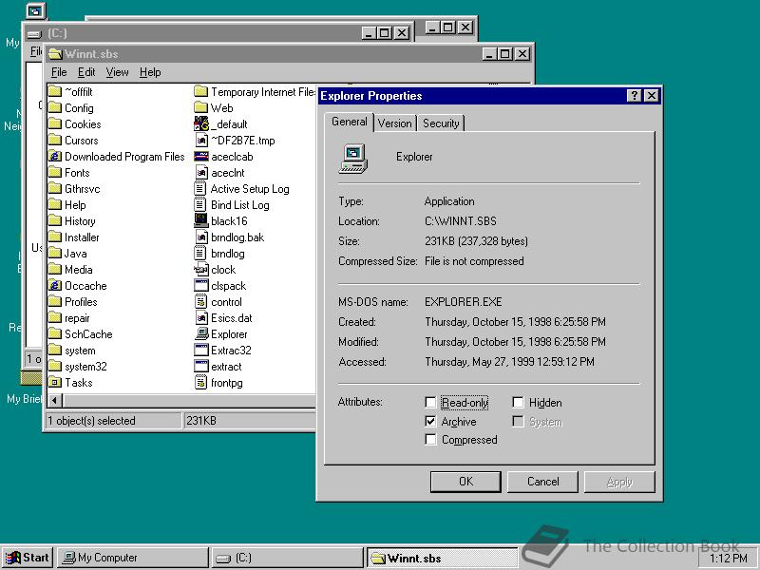Select the Tasks scheduled folder icon
Screen dimensions: 760x570
pyautogui.click(x=55, y=383)
